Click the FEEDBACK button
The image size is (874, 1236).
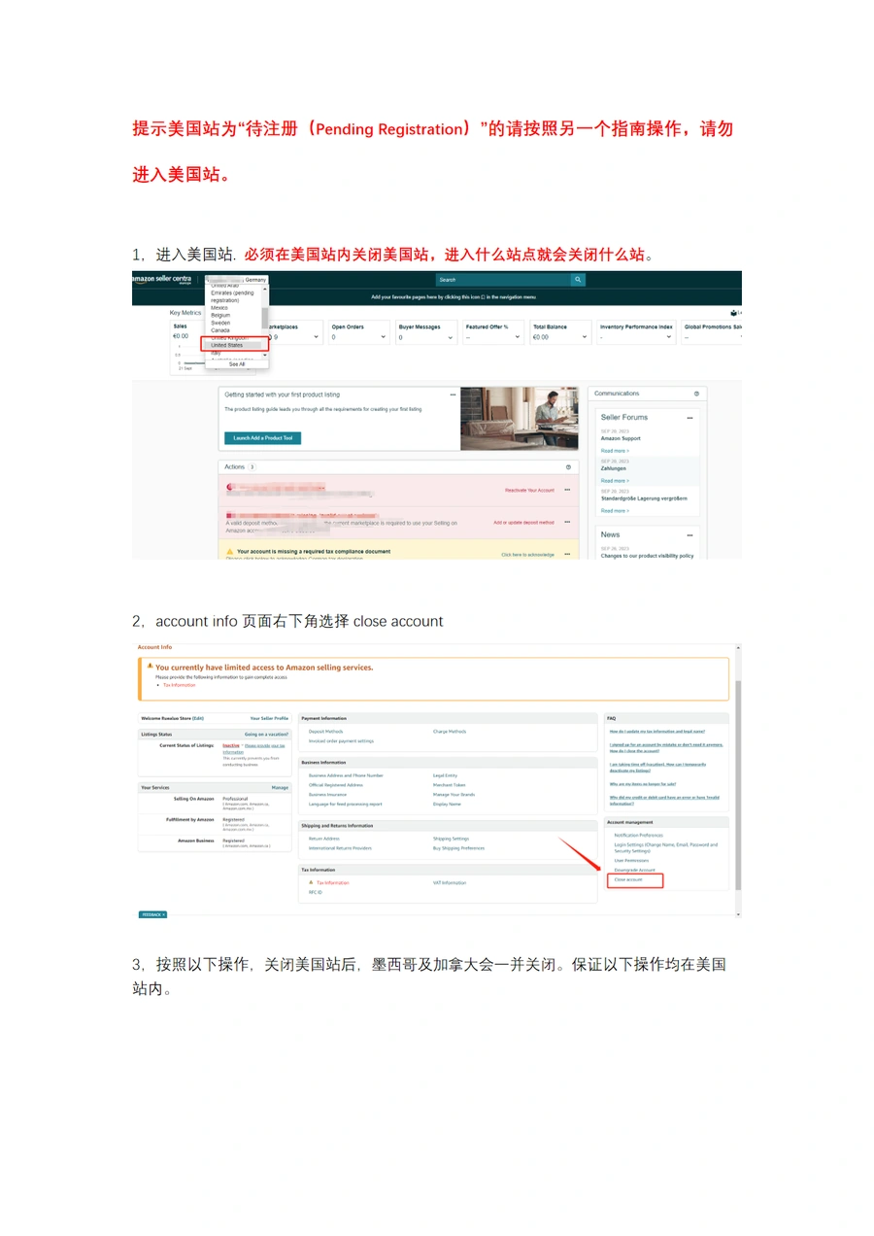point(152,914)
